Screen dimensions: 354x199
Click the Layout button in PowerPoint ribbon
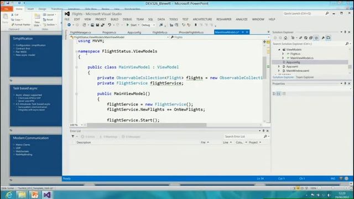pyautogui.click(x=50, y=15)
